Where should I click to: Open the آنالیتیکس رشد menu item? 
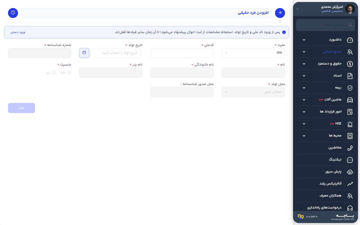tap(326, 184)
